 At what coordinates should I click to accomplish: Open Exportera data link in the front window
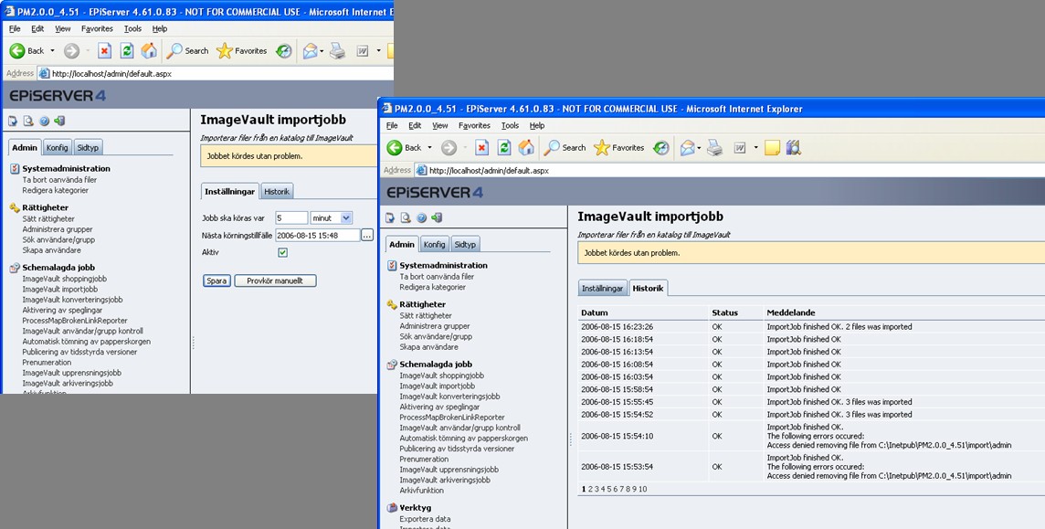pos(425,519)
